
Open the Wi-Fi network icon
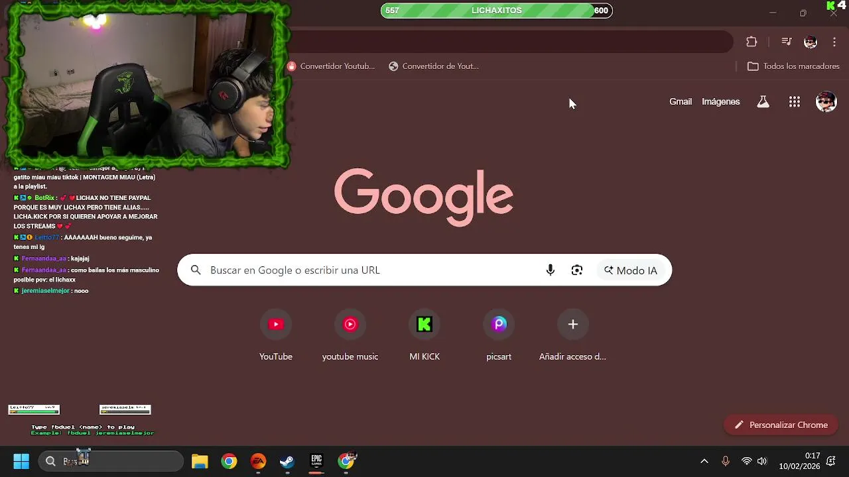pyautogui.click(x=747, y=461)
